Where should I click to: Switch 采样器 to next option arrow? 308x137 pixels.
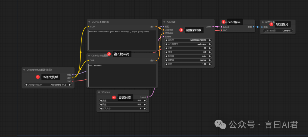tap(210, 56)
